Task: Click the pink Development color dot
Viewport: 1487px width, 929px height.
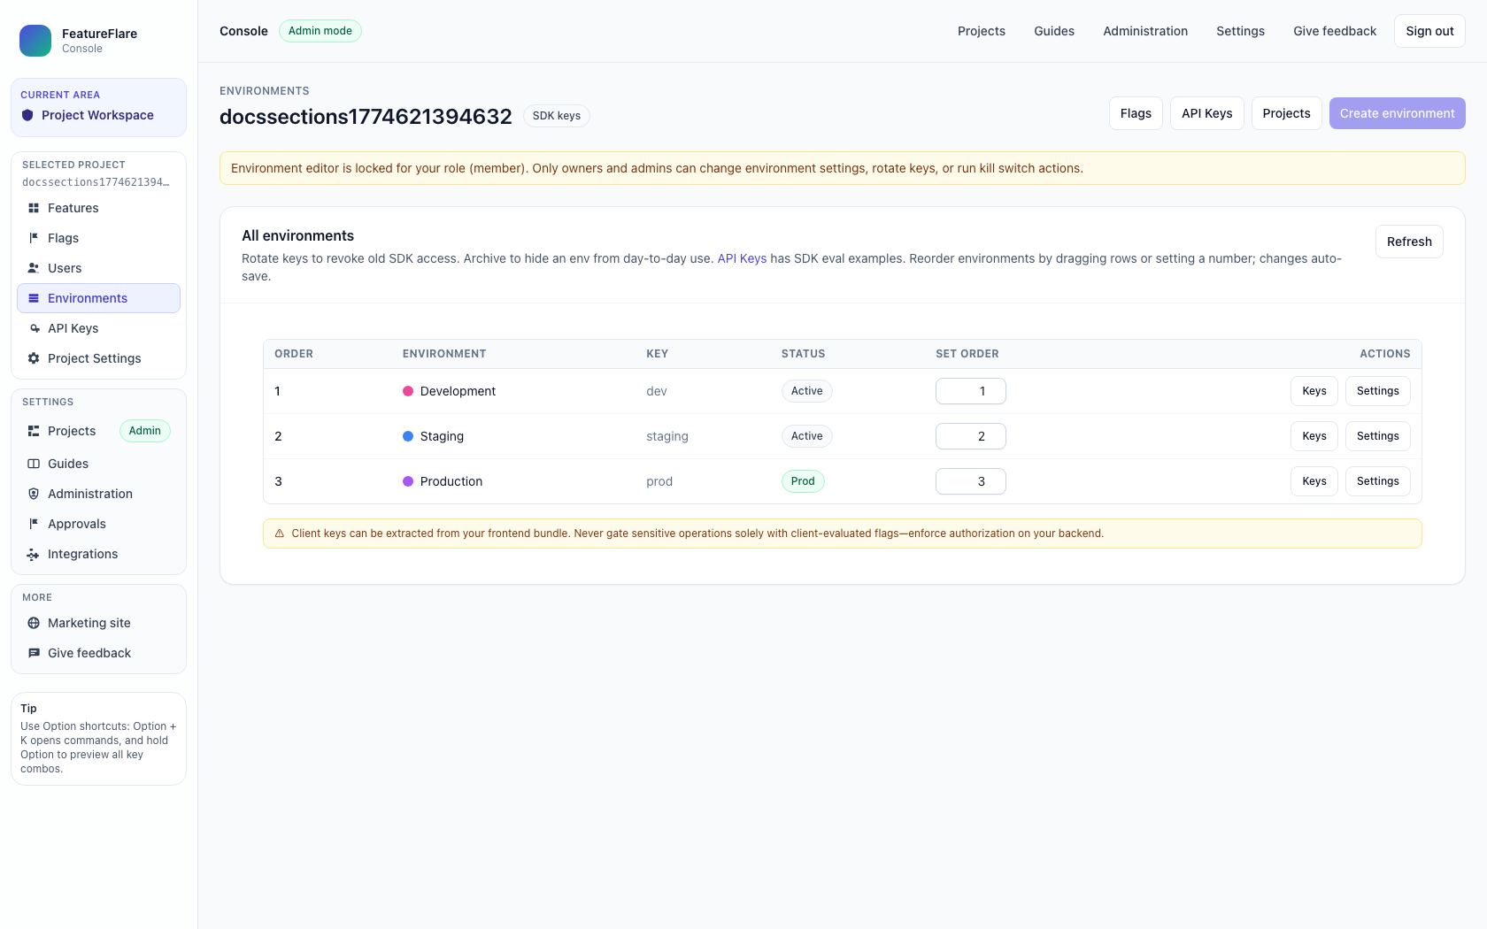Action: [408, 391]
